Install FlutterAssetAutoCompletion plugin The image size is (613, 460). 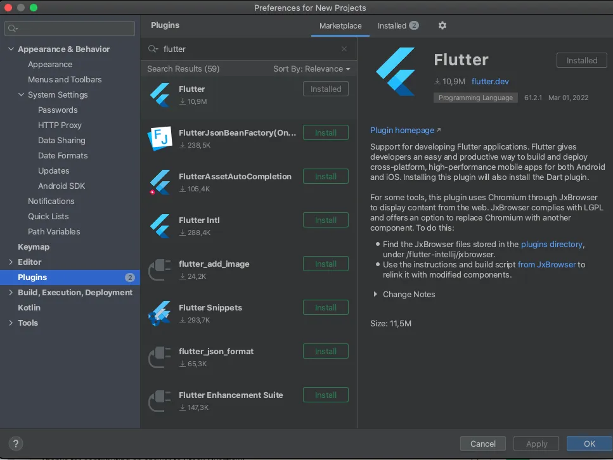pyautogui.click(x=326, y=176)
